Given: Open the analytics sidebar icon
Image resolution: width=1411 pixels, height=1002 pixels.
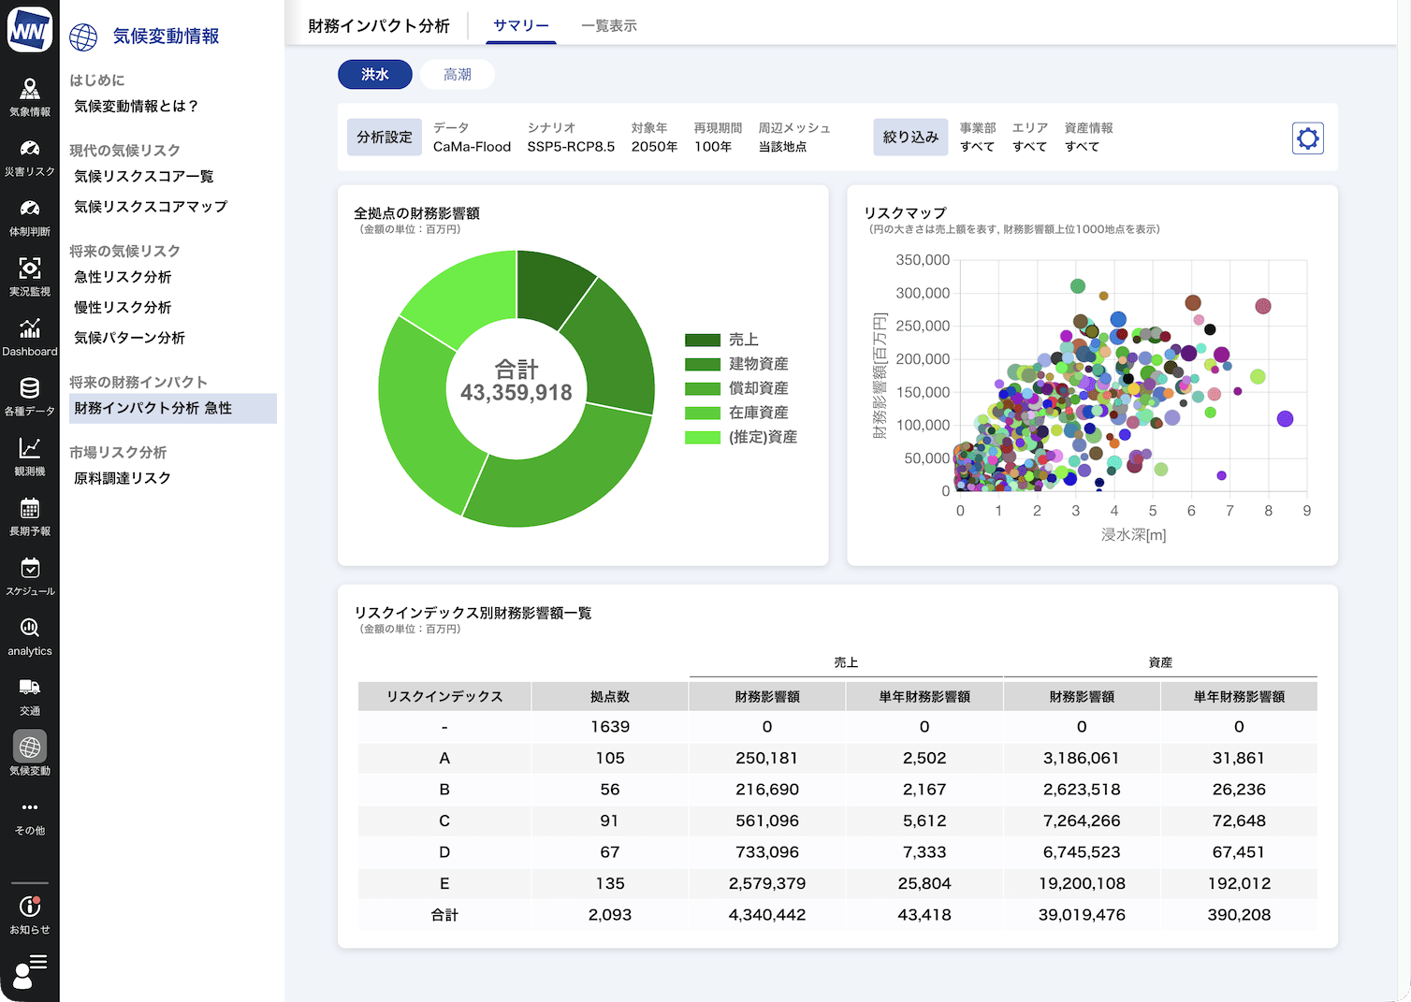Looking at the screenshot, I should [30, 635].
